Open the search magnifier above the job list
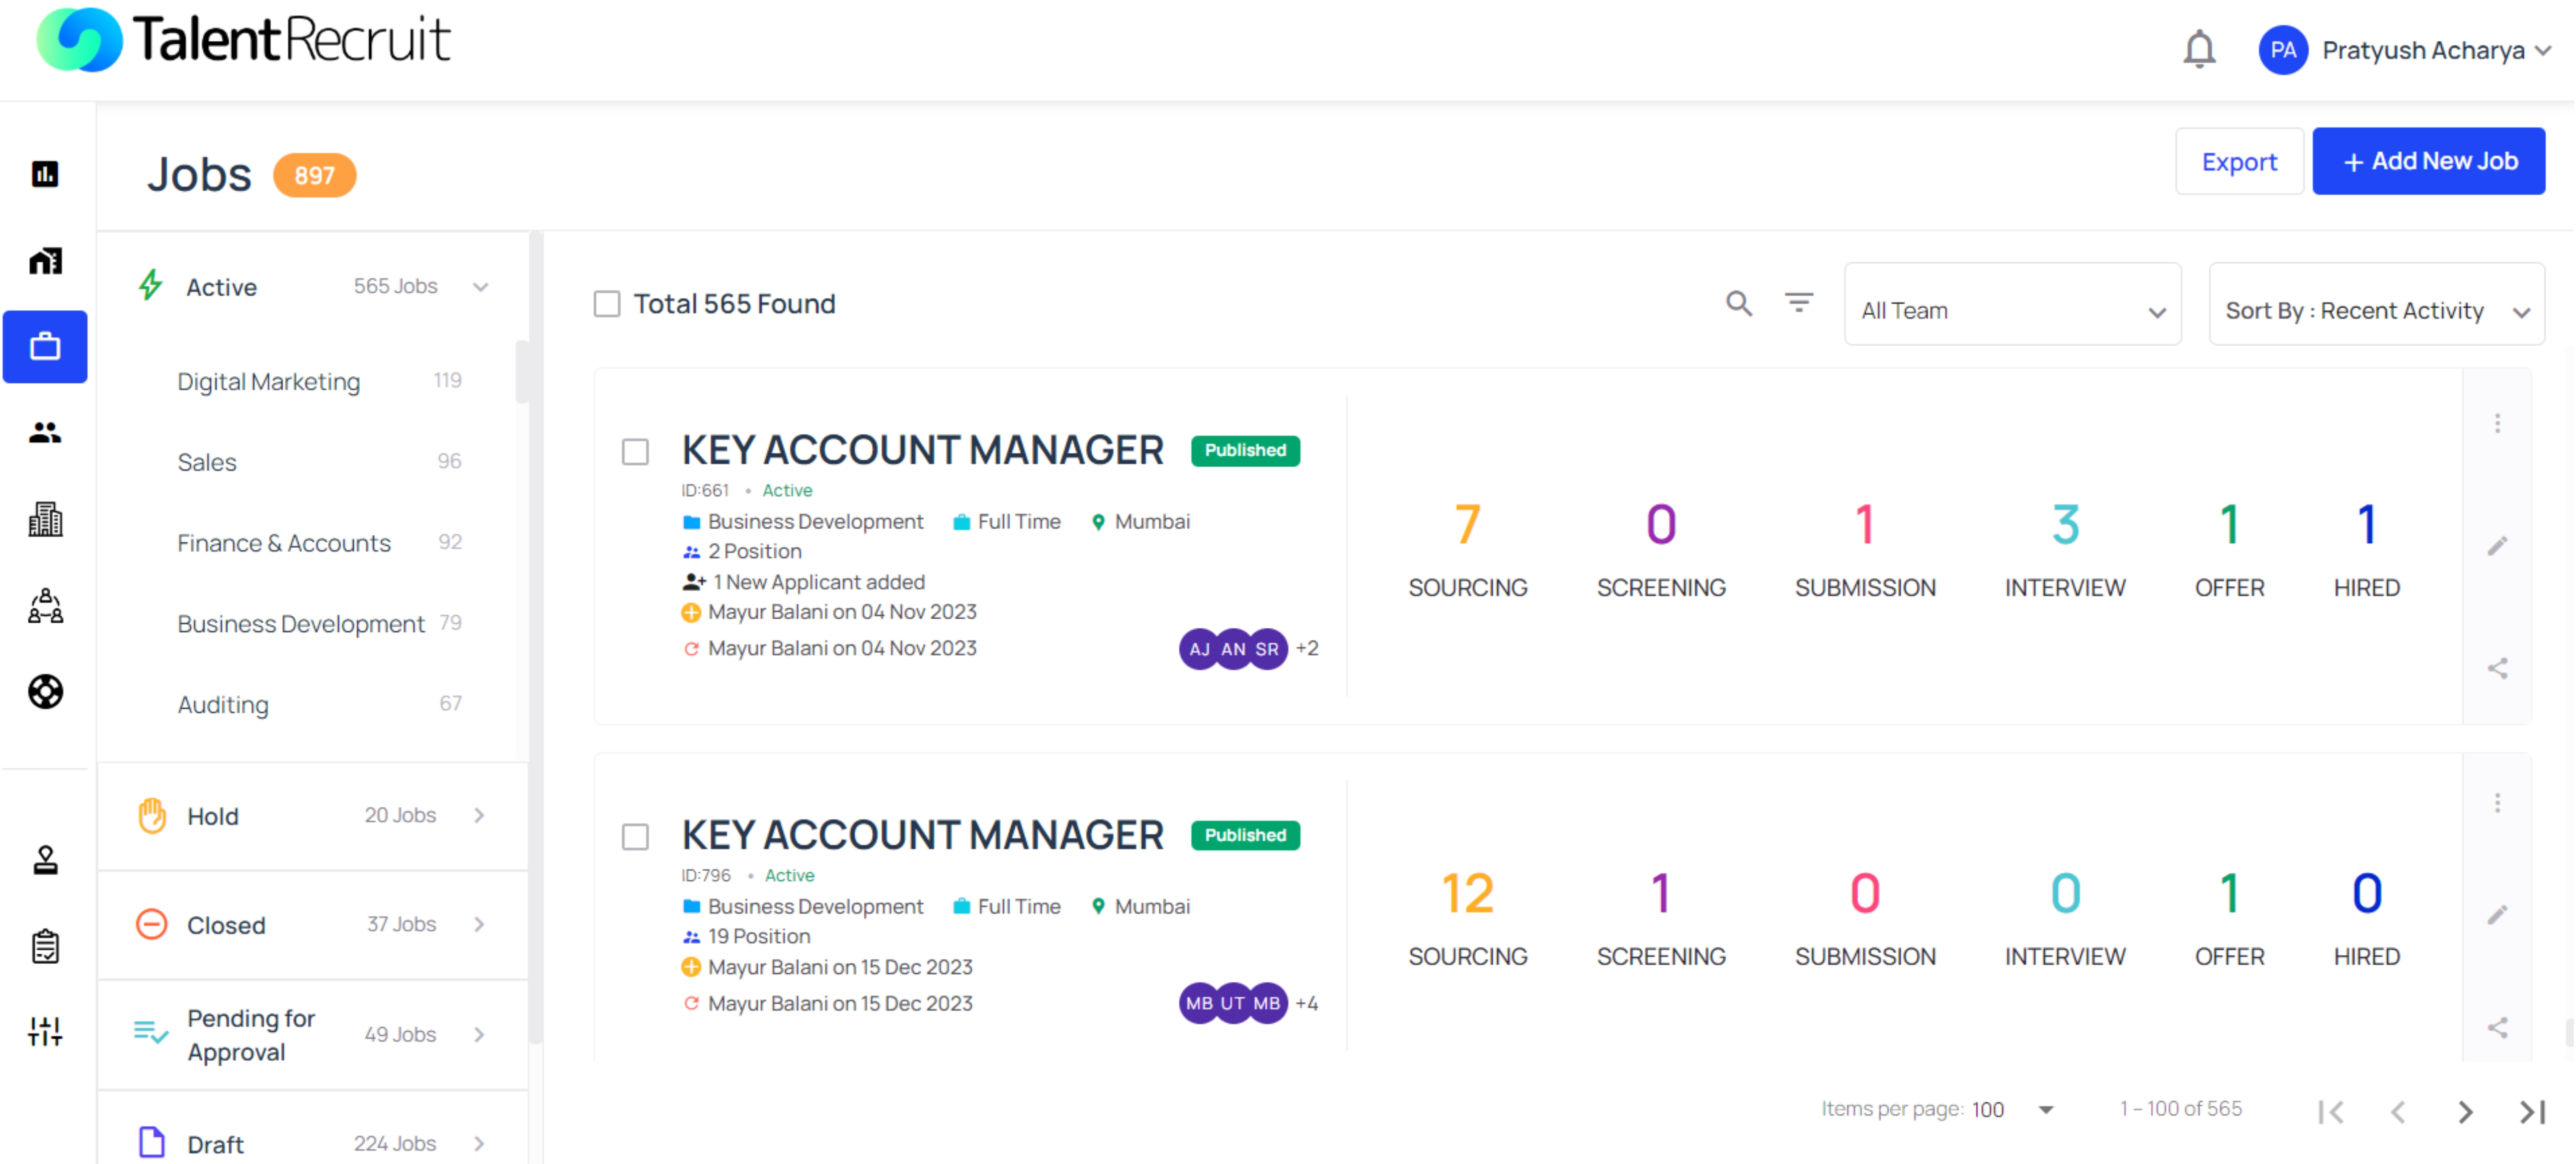Viewport: 2576px width, 1164px height. [x=1739, y=303]
